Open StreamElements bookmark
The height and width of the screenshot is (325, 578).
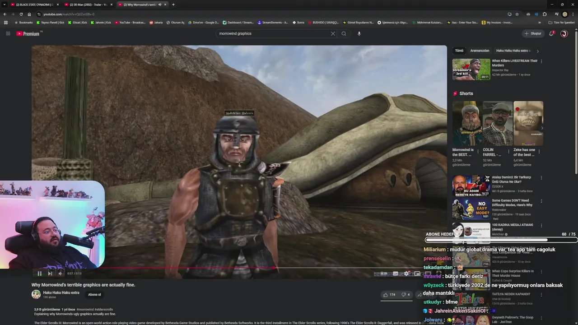click(x=272, y=22)
